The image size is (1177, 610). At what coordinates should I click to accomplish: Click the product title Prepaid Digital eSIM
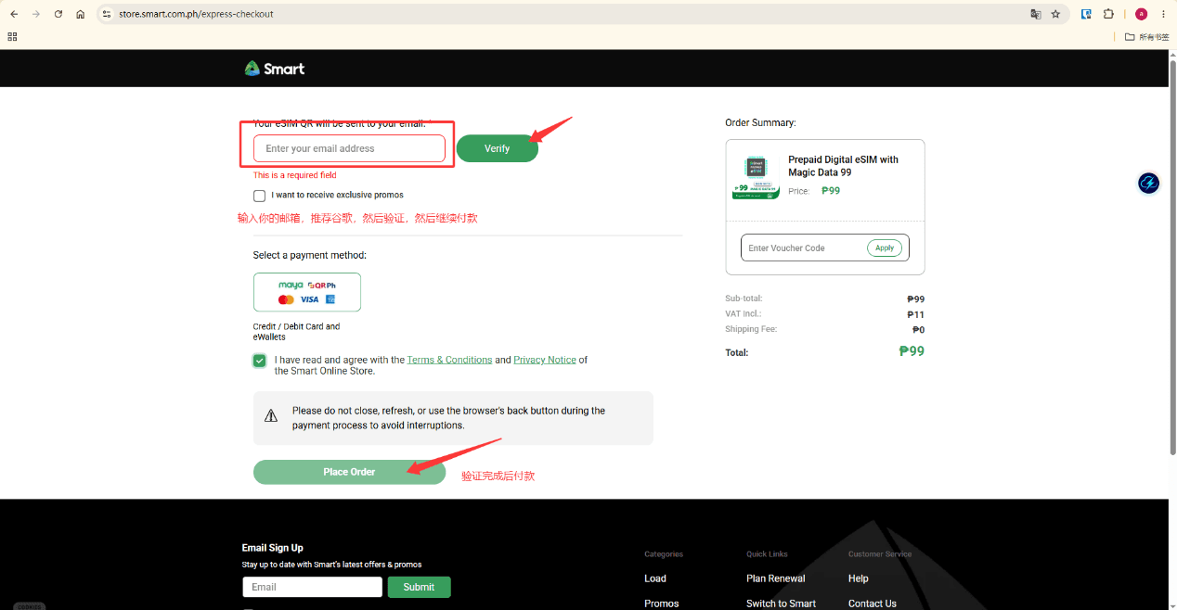(x=843, y=166)
